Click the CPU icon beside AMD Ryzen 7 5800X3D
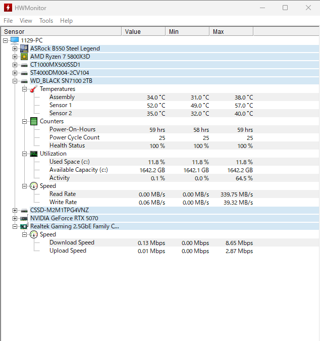 tap(24, 57)
